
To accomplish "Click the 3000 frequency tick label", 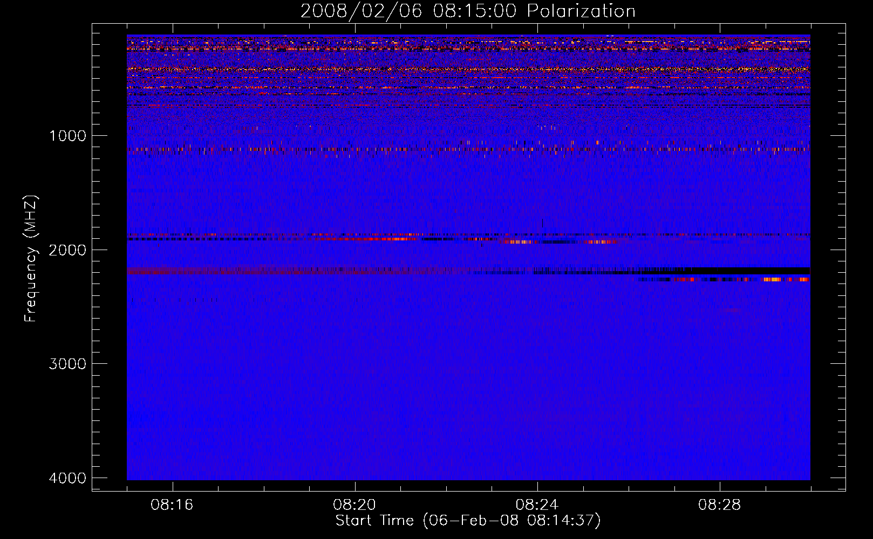I will point(67,364).
